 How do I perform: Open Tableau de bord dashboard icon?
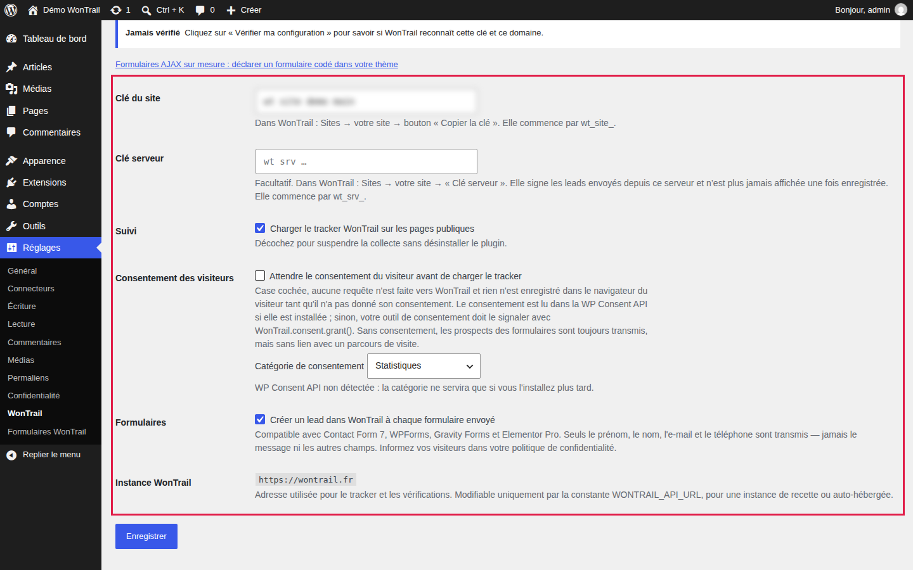(11, 39)
